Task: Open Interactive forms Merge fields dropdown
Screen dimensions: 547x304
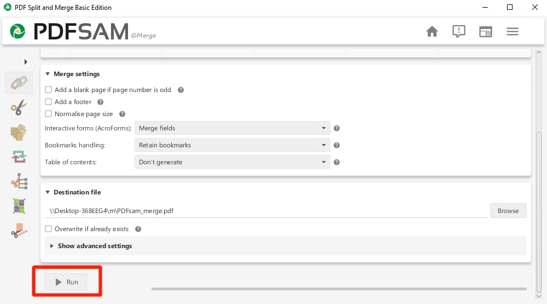Action: coord(232,128)
